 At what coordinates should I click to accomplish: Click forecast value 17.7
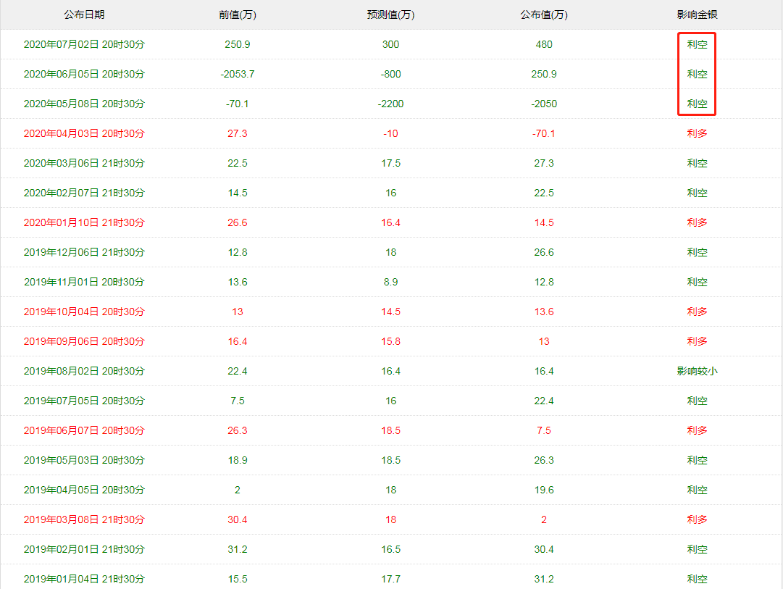pos(390,579)
